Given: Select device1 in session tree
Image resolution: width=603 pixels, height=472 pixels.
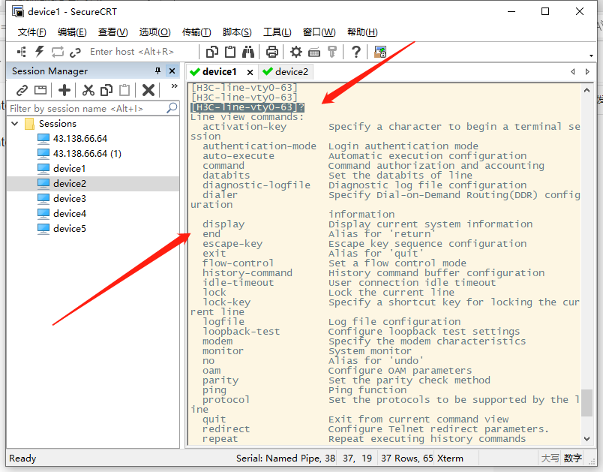Looking at the screenshot, I should click(69, 169).
